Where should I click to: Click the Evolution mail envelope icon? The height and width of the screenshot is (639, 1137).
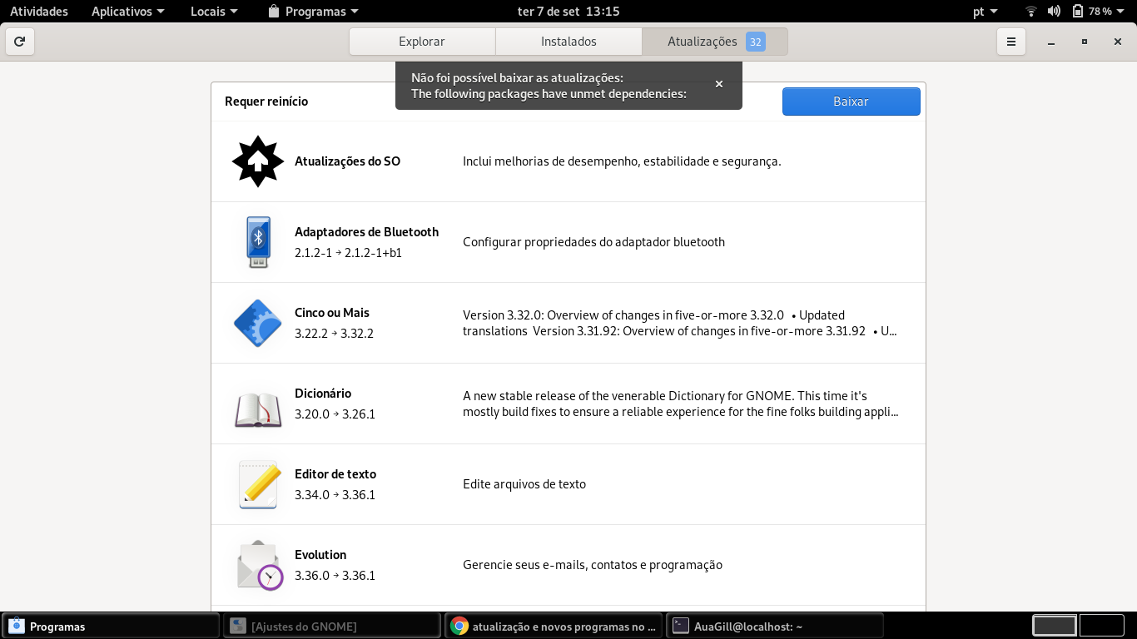tap(260, 565)
